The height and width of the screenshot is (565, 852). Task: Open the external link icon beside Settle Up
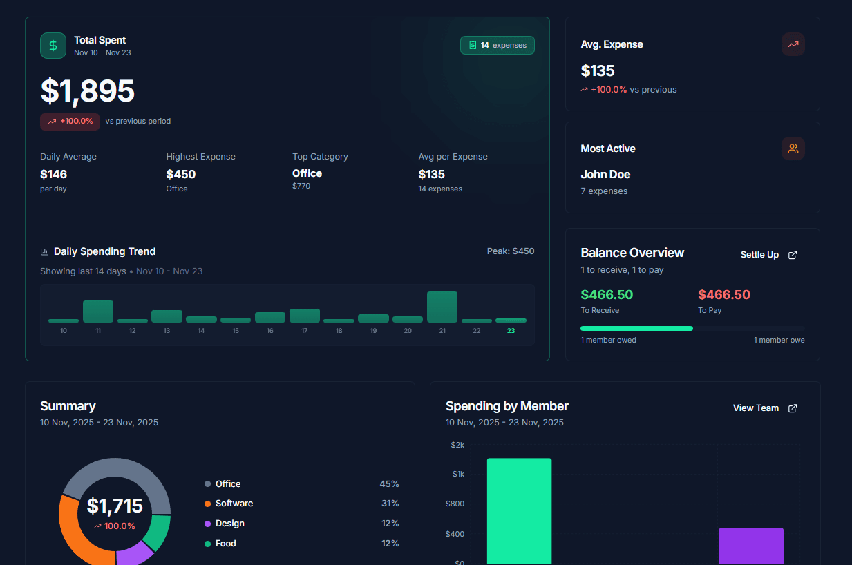pyautogui.click(x=792, y=255)
